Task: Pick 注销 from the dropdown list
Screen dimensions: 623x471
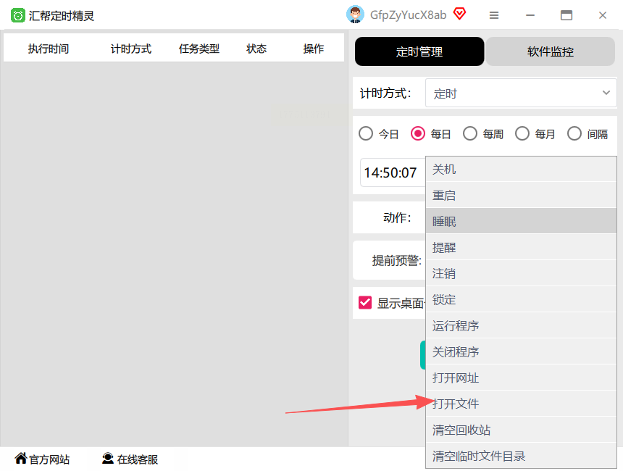Action: point(521,273)
